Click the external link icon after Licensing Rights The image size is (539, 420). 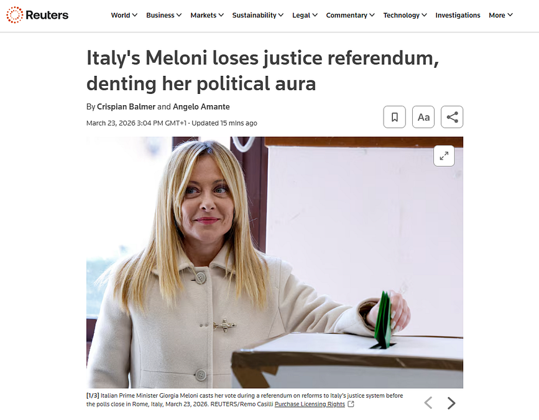351,404
